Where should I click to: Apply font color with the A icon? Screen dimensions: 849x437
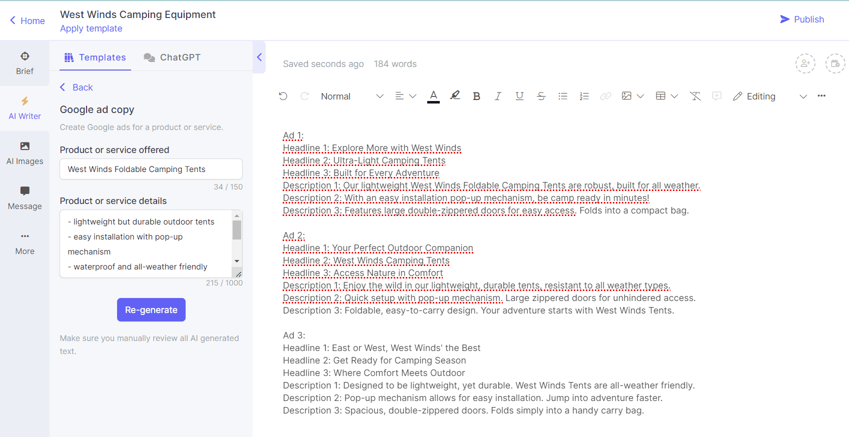click(x=434, y=96)
